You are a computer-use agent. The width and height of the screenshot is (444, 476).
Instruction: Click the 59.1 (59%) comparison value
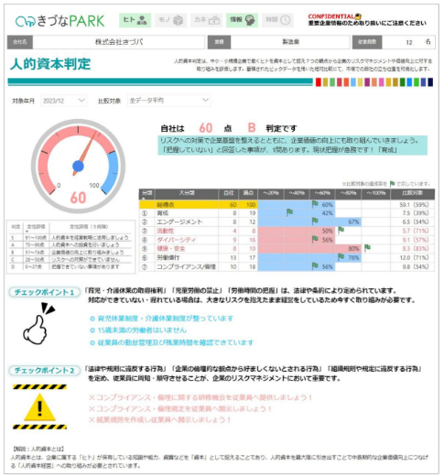tap(414, 205)
